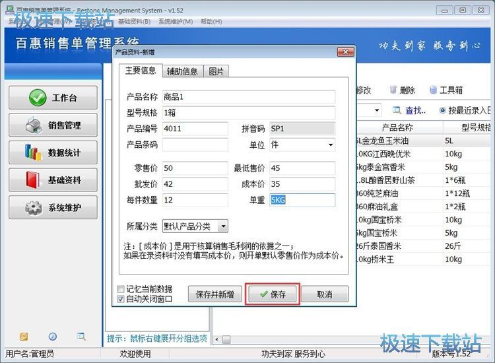This screenshot has height=363, width=495.
Task: Click the key icon at sidebar bottom
Action: 24,337
